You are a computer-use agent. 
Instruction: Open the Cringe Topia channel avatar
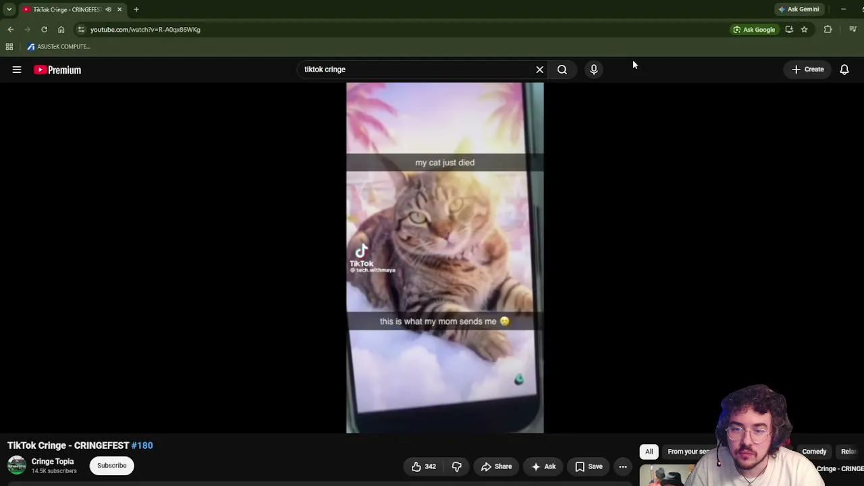(17, 466)
